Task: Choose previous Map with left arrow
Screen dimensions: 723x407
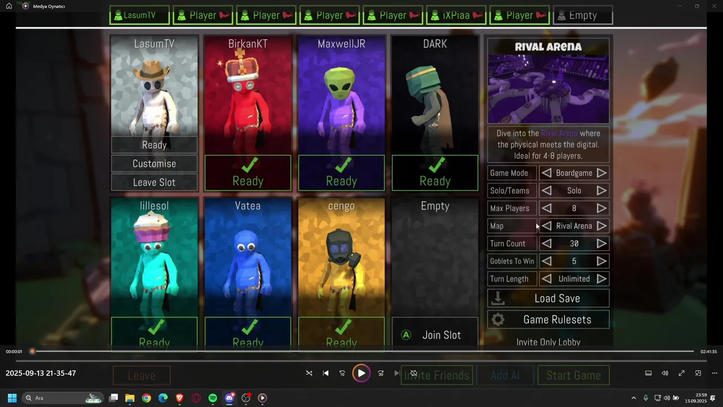Action: coord(546,226)
